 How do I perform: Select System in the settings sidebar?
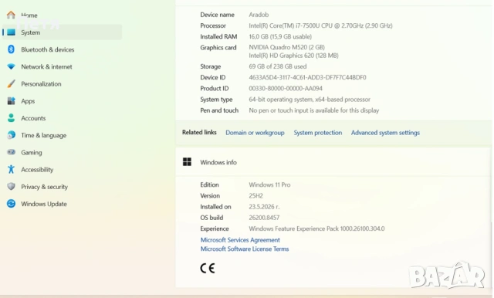(x=62, y=32)
